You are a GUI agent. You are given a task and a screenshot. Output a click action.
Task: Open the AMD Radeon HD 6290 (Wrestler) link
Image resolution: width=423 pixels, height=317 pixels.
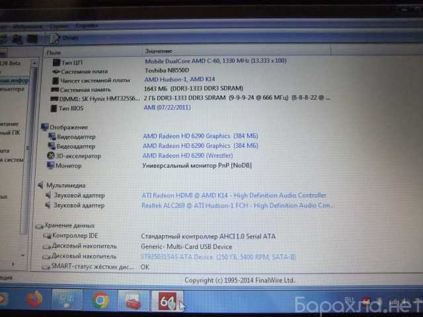[x=188, y=156]
